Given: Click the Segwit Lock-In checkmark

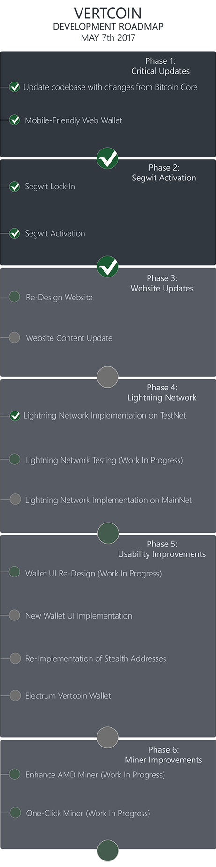Looking at the screenshot, I should click(15, 187).
